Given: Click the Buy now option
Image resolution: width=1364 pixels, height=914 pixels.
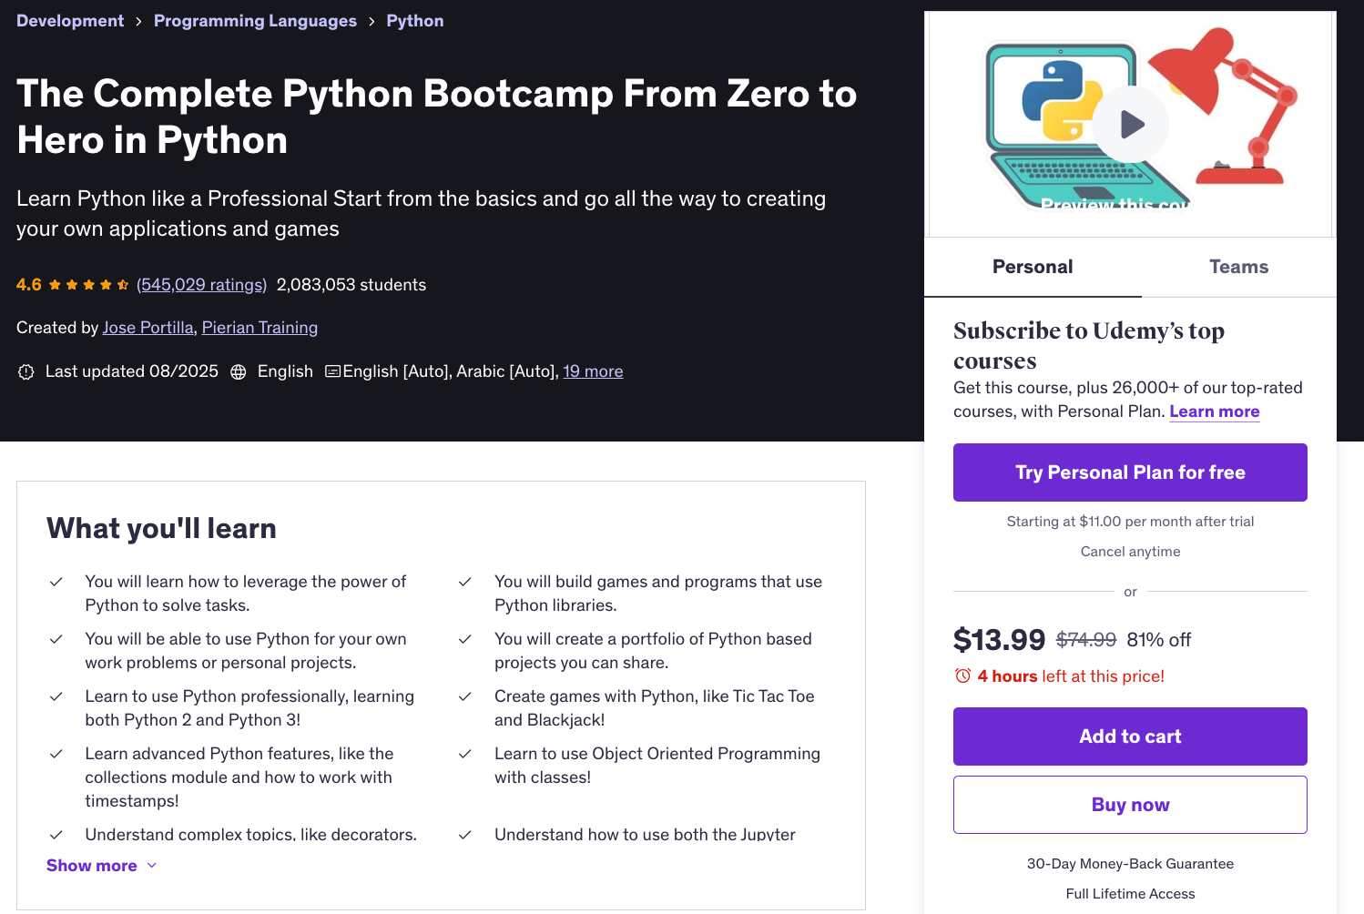Looking at the screenshot, I should [x=1130, y=805].
